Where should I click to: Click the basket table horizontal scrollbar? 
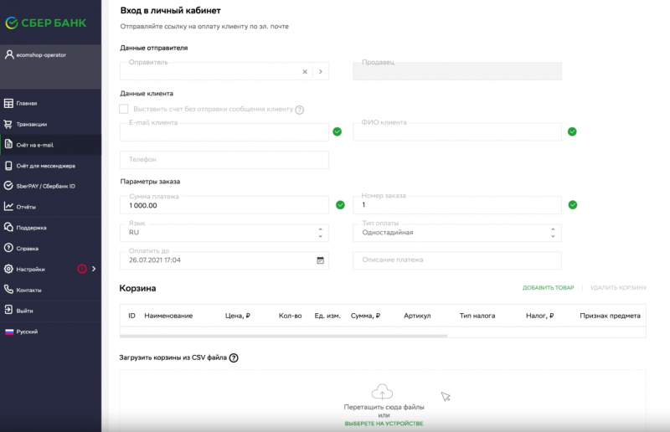point(284,337)
